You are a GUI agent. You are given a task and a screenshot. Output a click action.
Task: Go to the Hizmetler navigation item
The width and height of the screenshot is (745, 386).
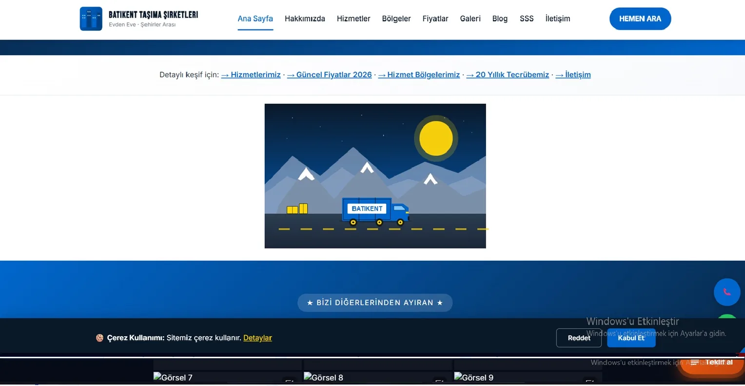[353, 19]
